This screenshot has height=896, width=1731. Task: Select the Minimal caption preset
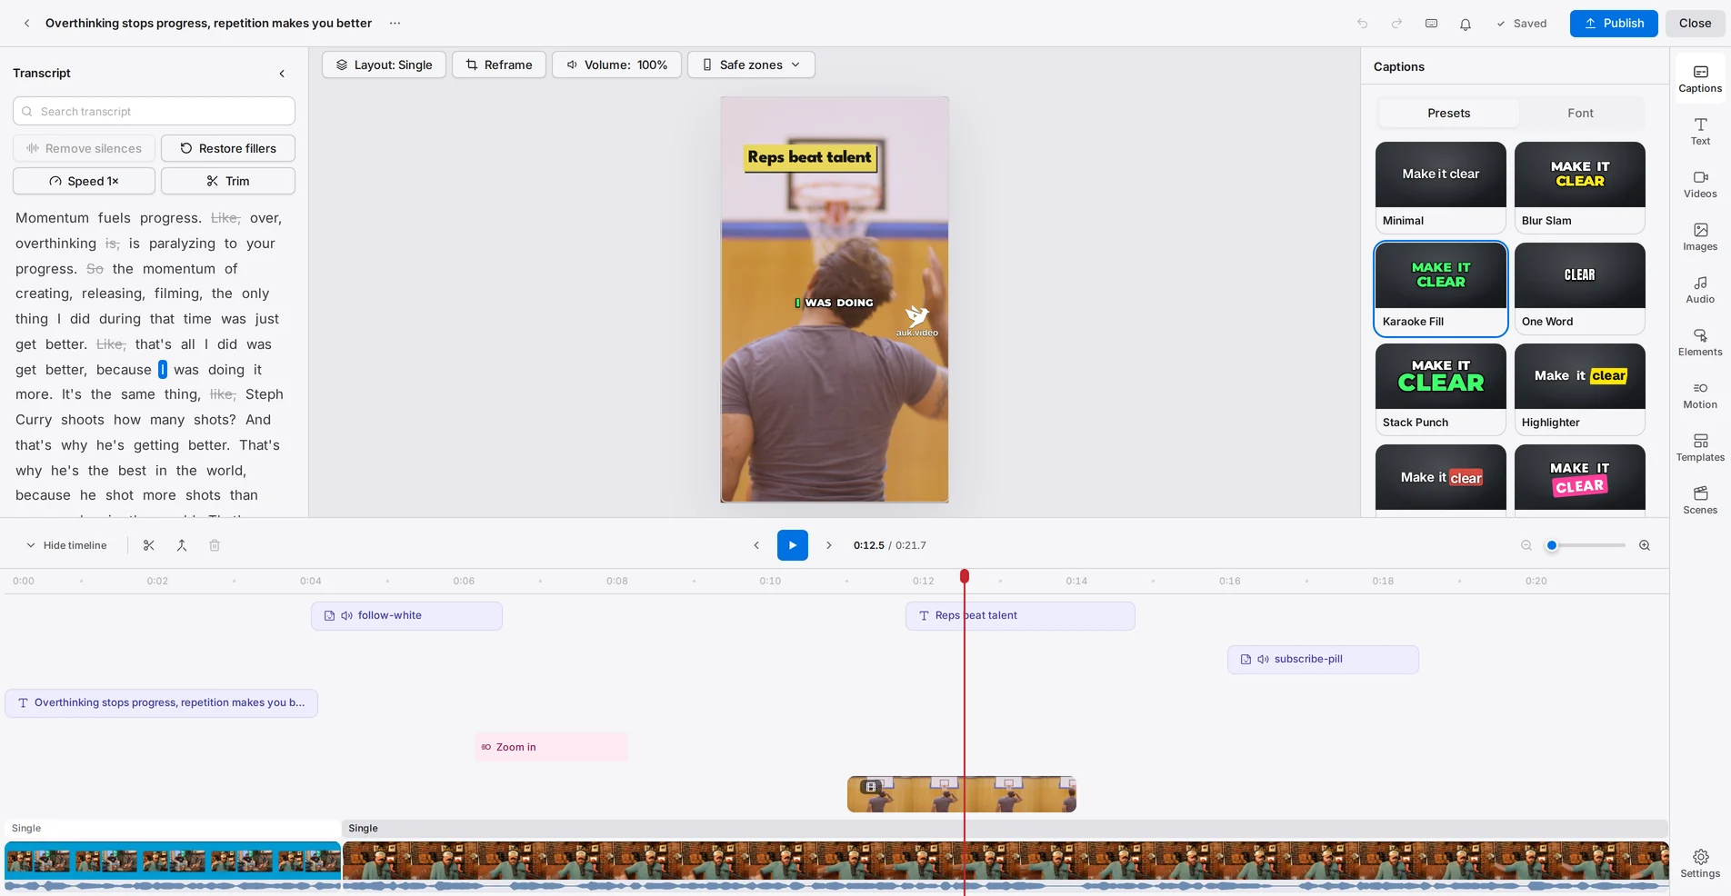click(1441, 187)
